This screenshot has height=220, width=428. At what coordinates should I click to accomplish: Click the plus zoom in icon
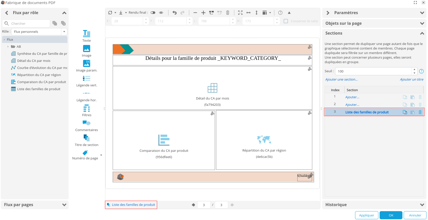(x=203, y=13)
